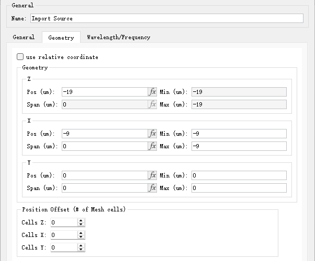This screenshot has width=315, height=261.
Task: Click the fx icon for Z Pos
Action: (152, 92)
